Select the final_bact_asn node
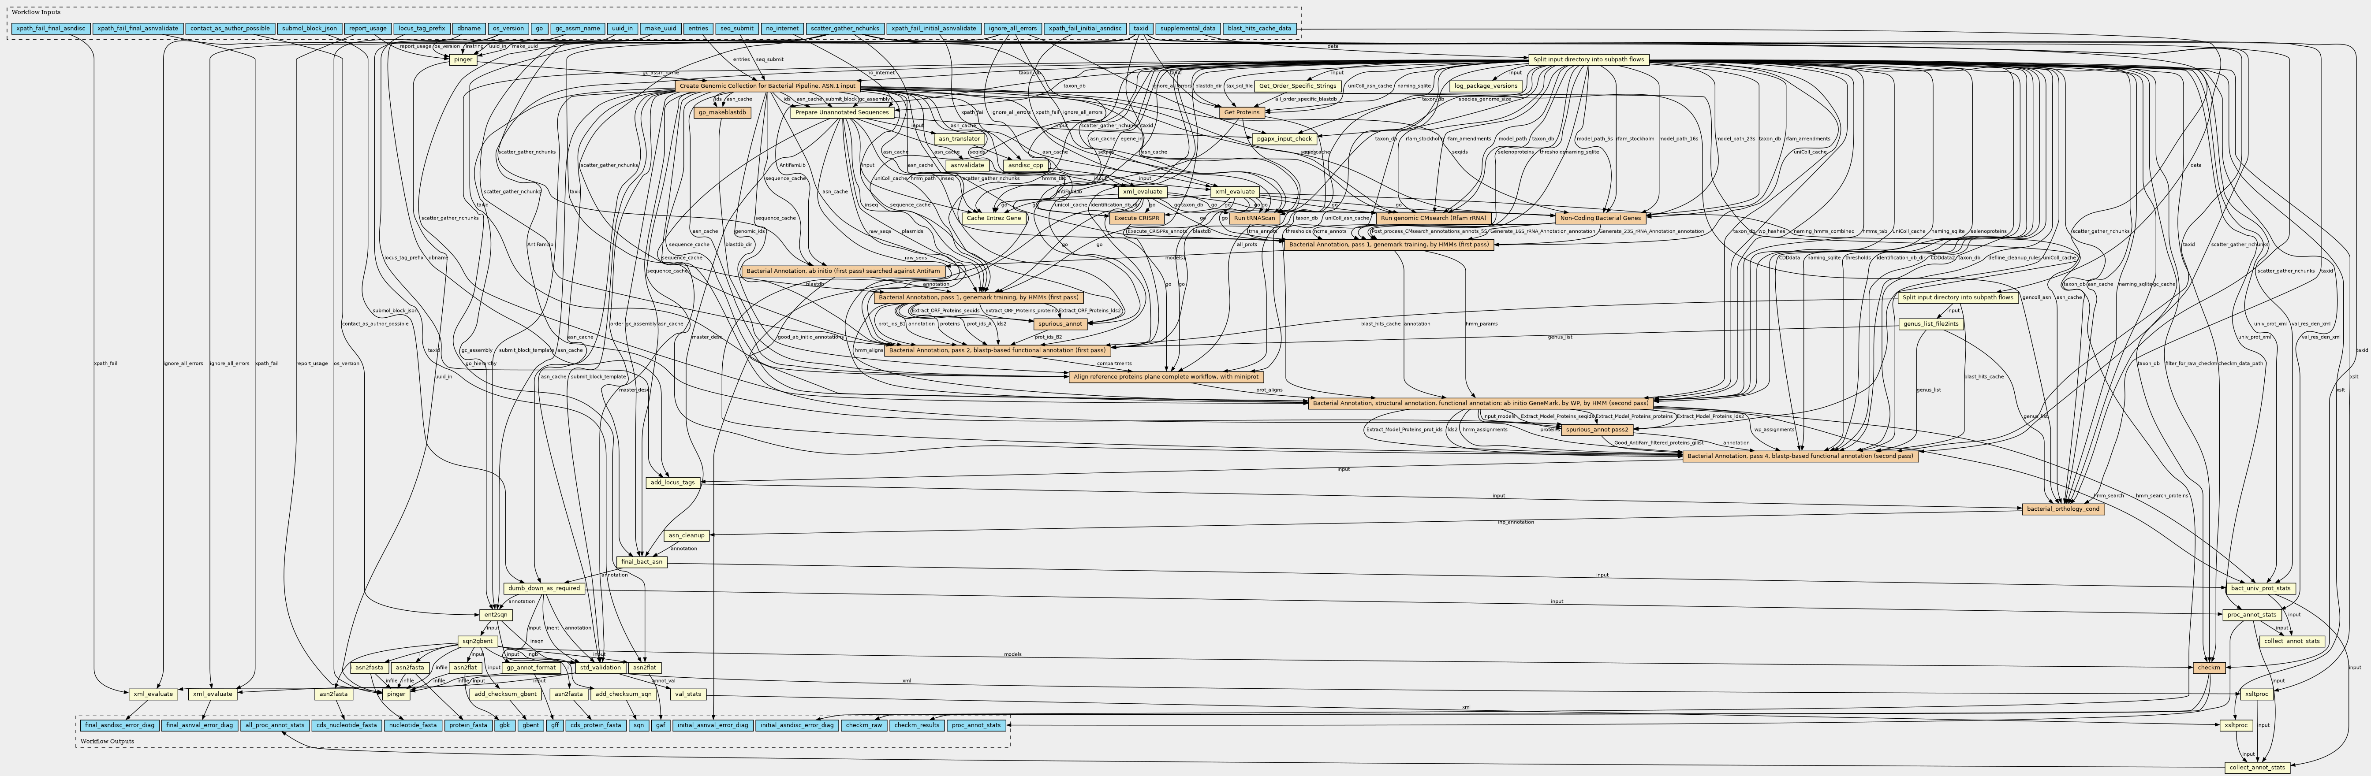 pos(642,562)
